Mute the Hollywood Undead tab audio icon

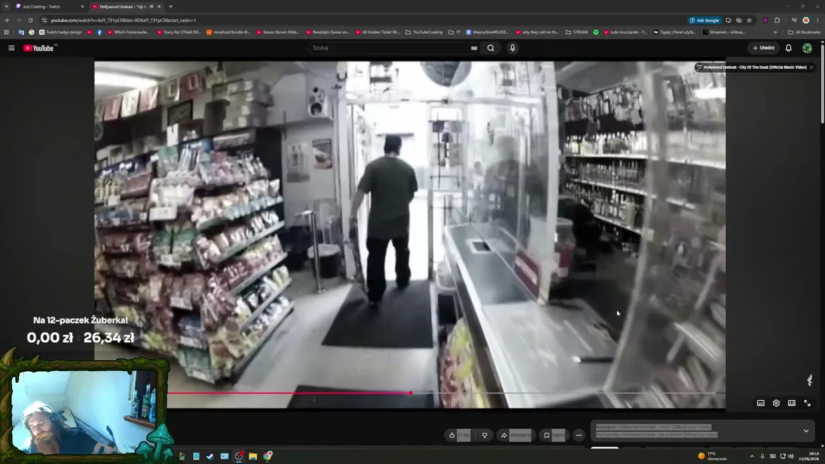click(151, 6)
